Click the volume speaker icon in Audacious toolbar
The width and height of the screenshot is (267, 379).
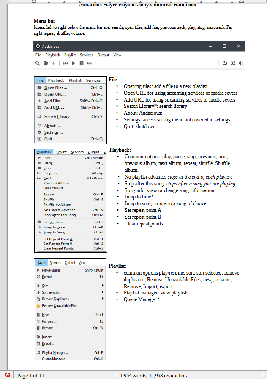pyautogui.click(x=241, y=63)
